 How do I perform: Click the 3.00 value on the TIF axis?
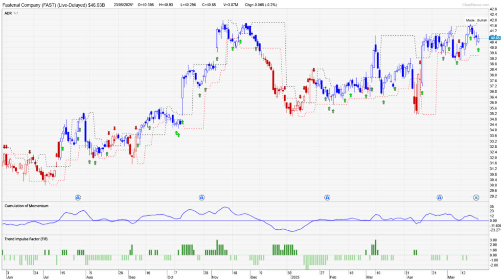tap(493, 240)
